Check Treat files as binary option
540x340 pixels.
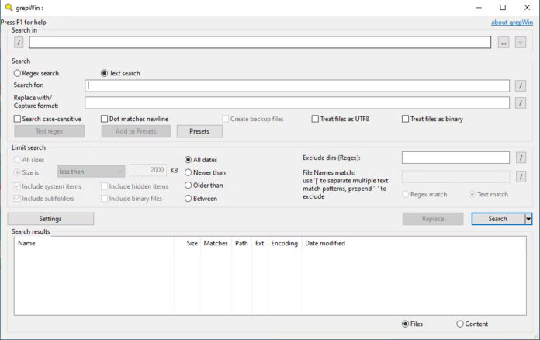point(405,119)
